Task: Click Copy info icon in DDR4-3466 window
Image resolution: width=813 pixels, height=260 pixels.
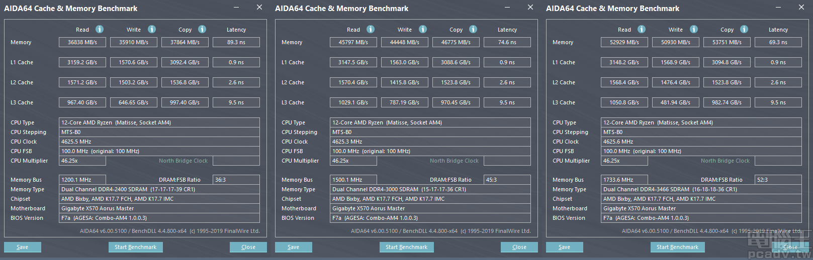Action: pos(744,29)
